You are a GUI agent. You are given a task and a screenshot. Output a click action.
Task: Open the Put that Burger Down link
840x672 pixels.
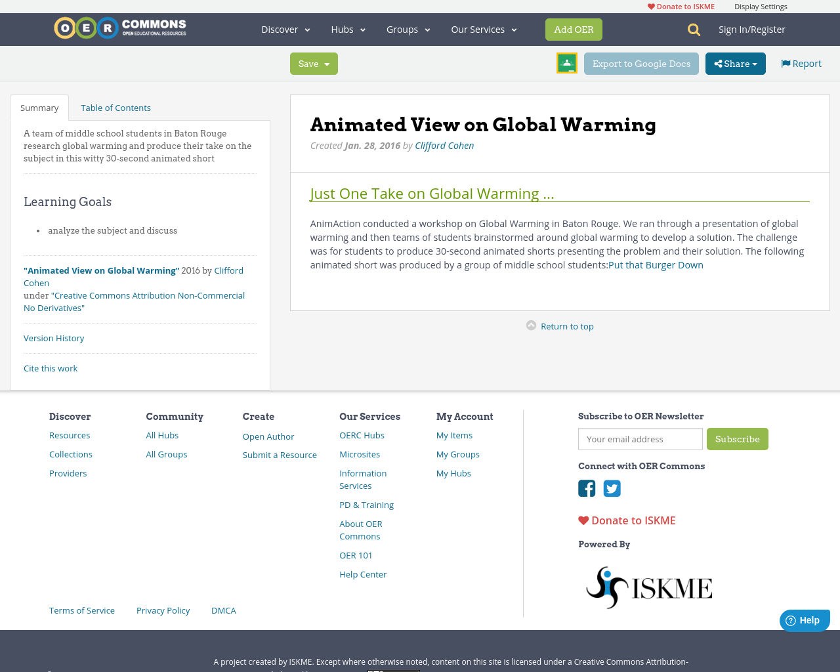point(656,264)
